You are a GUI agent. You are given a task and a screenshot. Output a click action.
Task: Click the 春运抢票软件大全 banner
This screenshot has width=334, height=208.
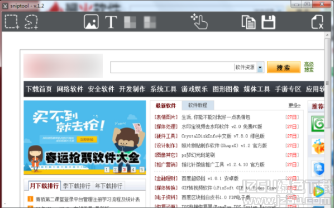point(85,138)
